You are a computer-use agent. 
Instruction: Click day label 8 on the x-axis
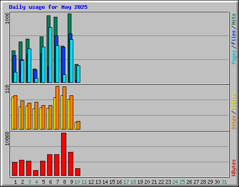64,182
